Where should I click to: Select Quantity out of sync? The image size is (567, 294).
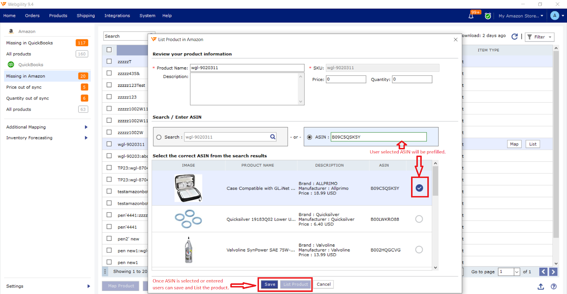coord(47,98)
